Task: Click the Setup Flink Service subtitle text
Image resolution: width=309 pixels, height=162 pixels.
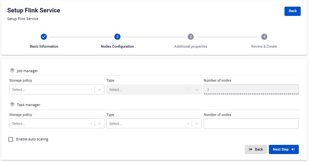Action: coord(23,19)
